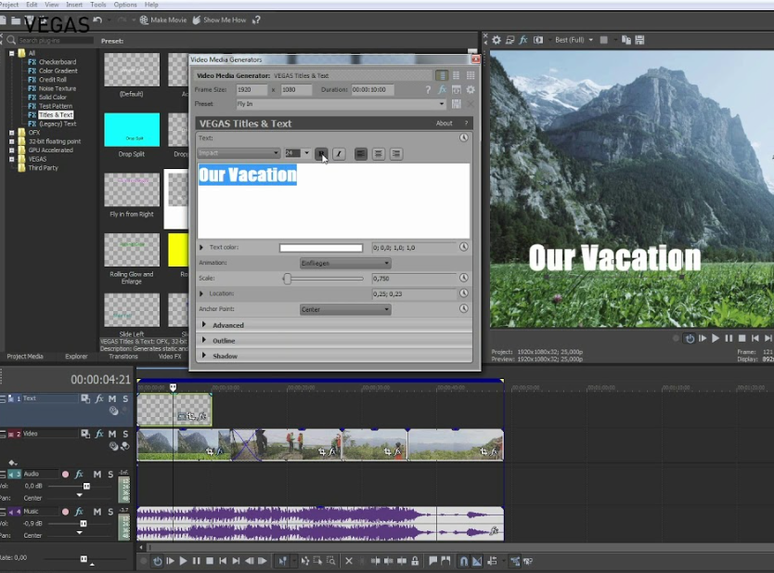Stop playback in timeline transport bar
This screenshot has width=774, height=573.
[x=210, y=561]
